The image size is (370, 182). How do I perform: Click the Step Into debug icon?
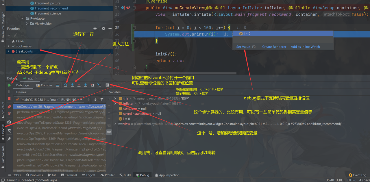click(x=72, y=85)
